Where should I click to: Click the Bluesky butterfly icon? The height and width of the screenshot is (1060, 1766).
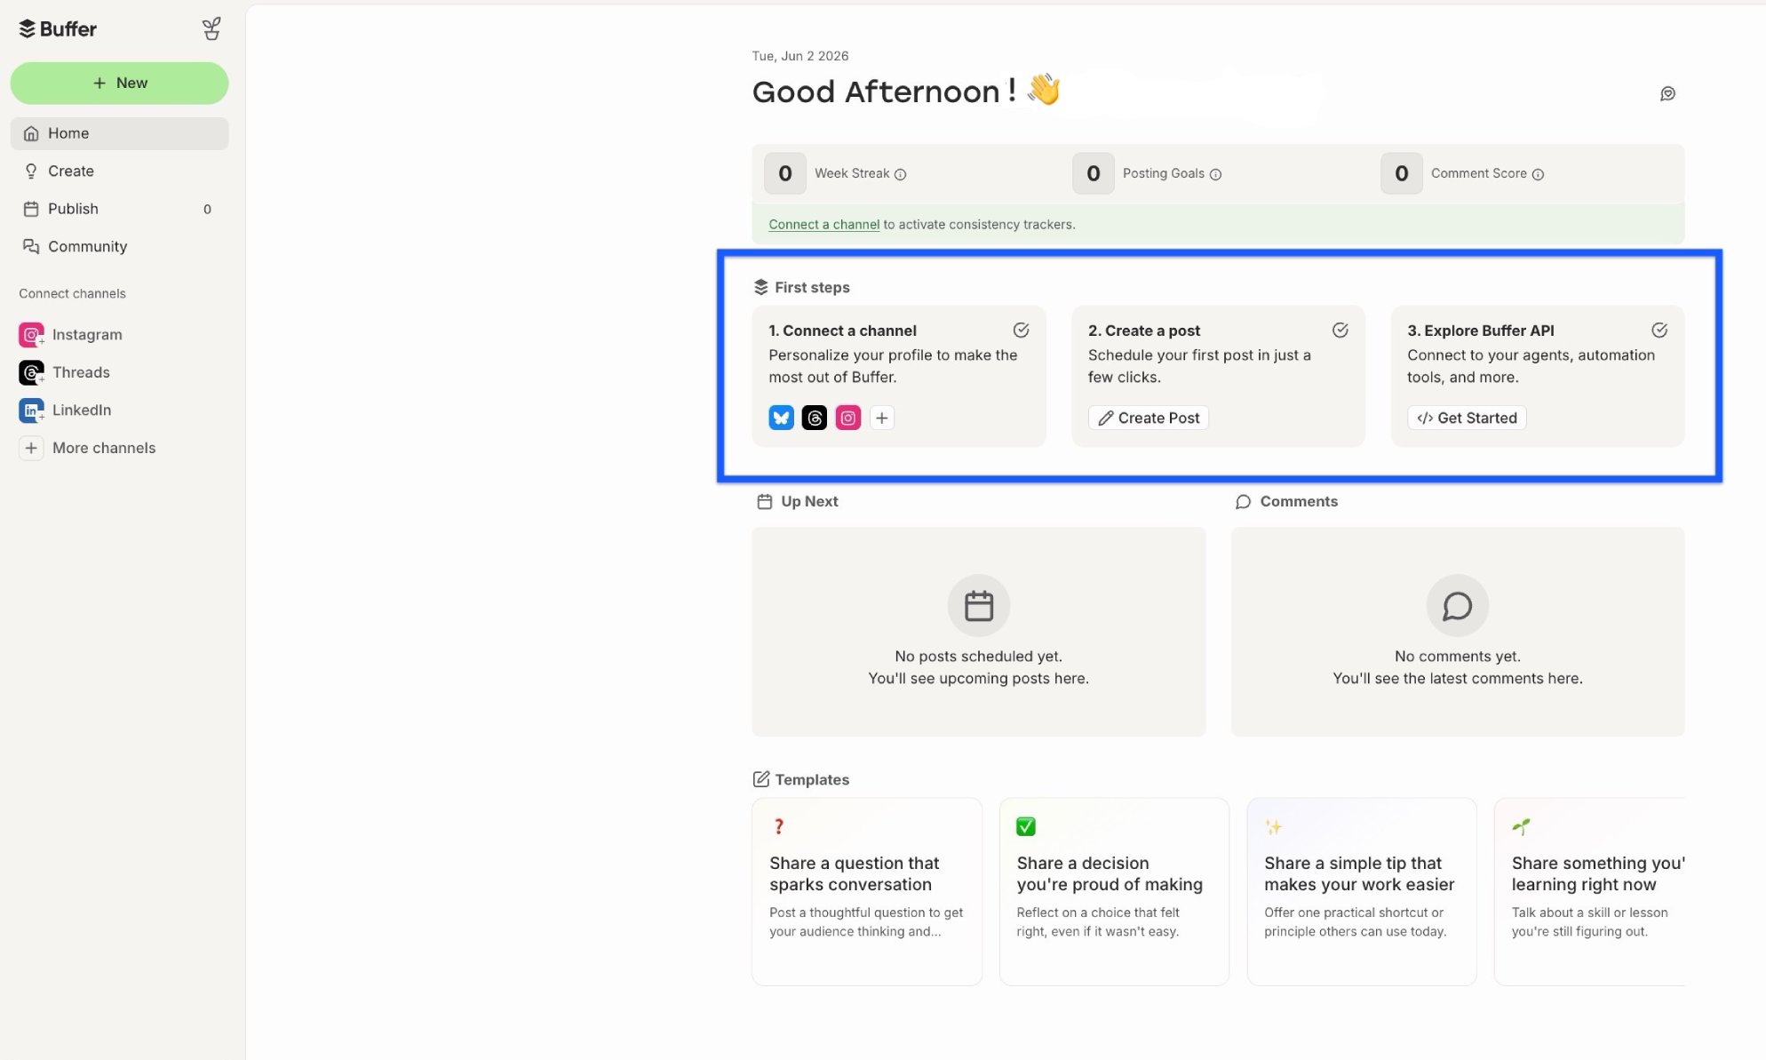pyautogui.click(x=781, y=418)
